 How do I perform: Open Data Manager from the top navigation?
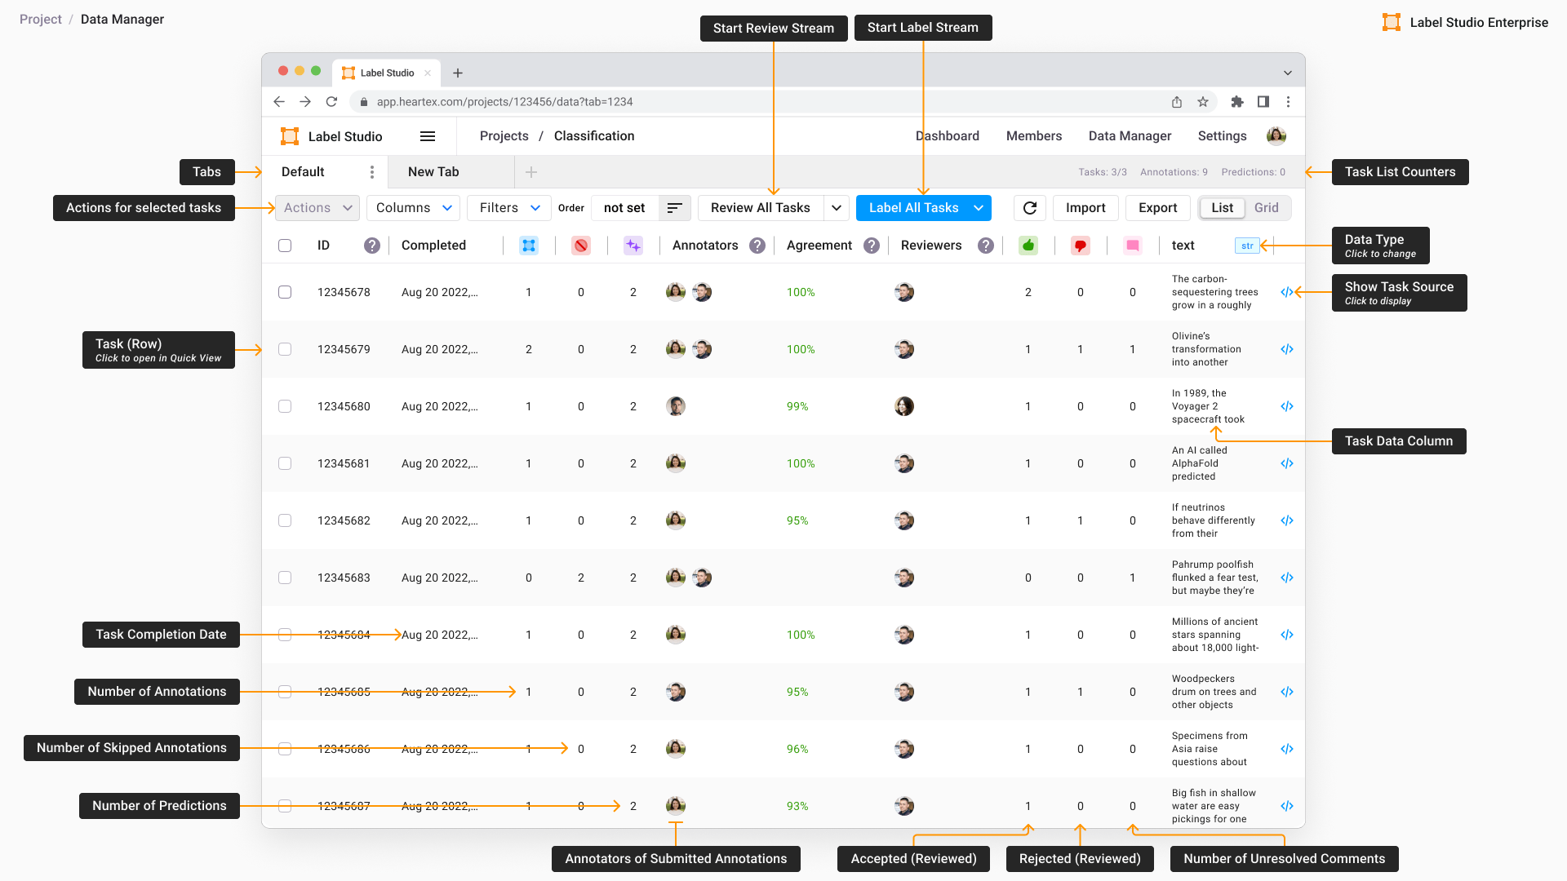pyautogui.click(x=1130, y=135)
